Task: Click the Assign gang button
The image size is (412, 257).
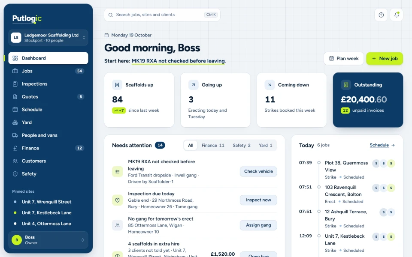Action: point(258,225)
